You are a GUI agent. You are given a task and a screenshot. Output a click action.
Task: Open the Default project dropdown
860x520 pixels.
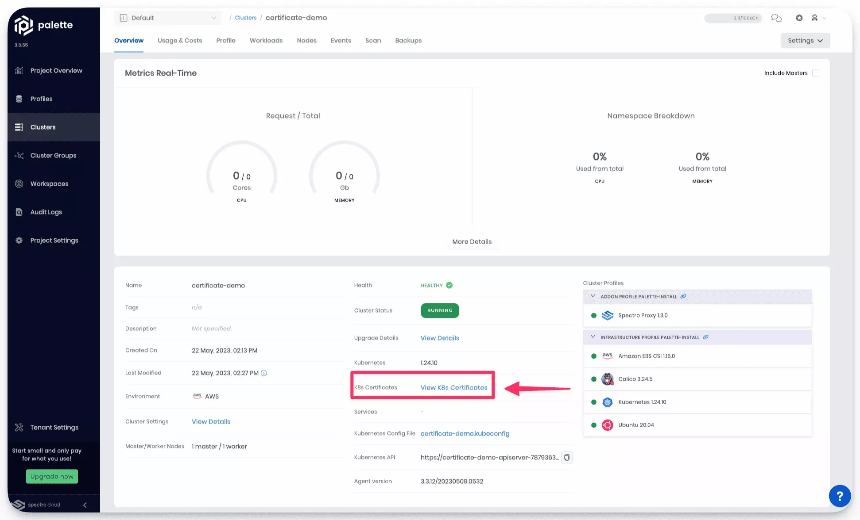(168, 18)
